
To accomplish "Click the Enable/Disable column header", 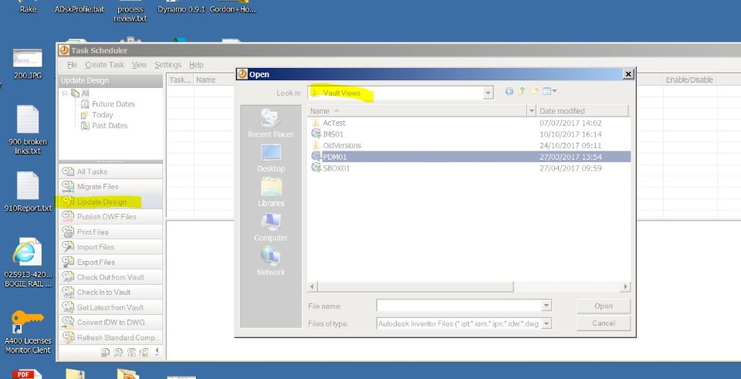I will (x=689, y=80).
